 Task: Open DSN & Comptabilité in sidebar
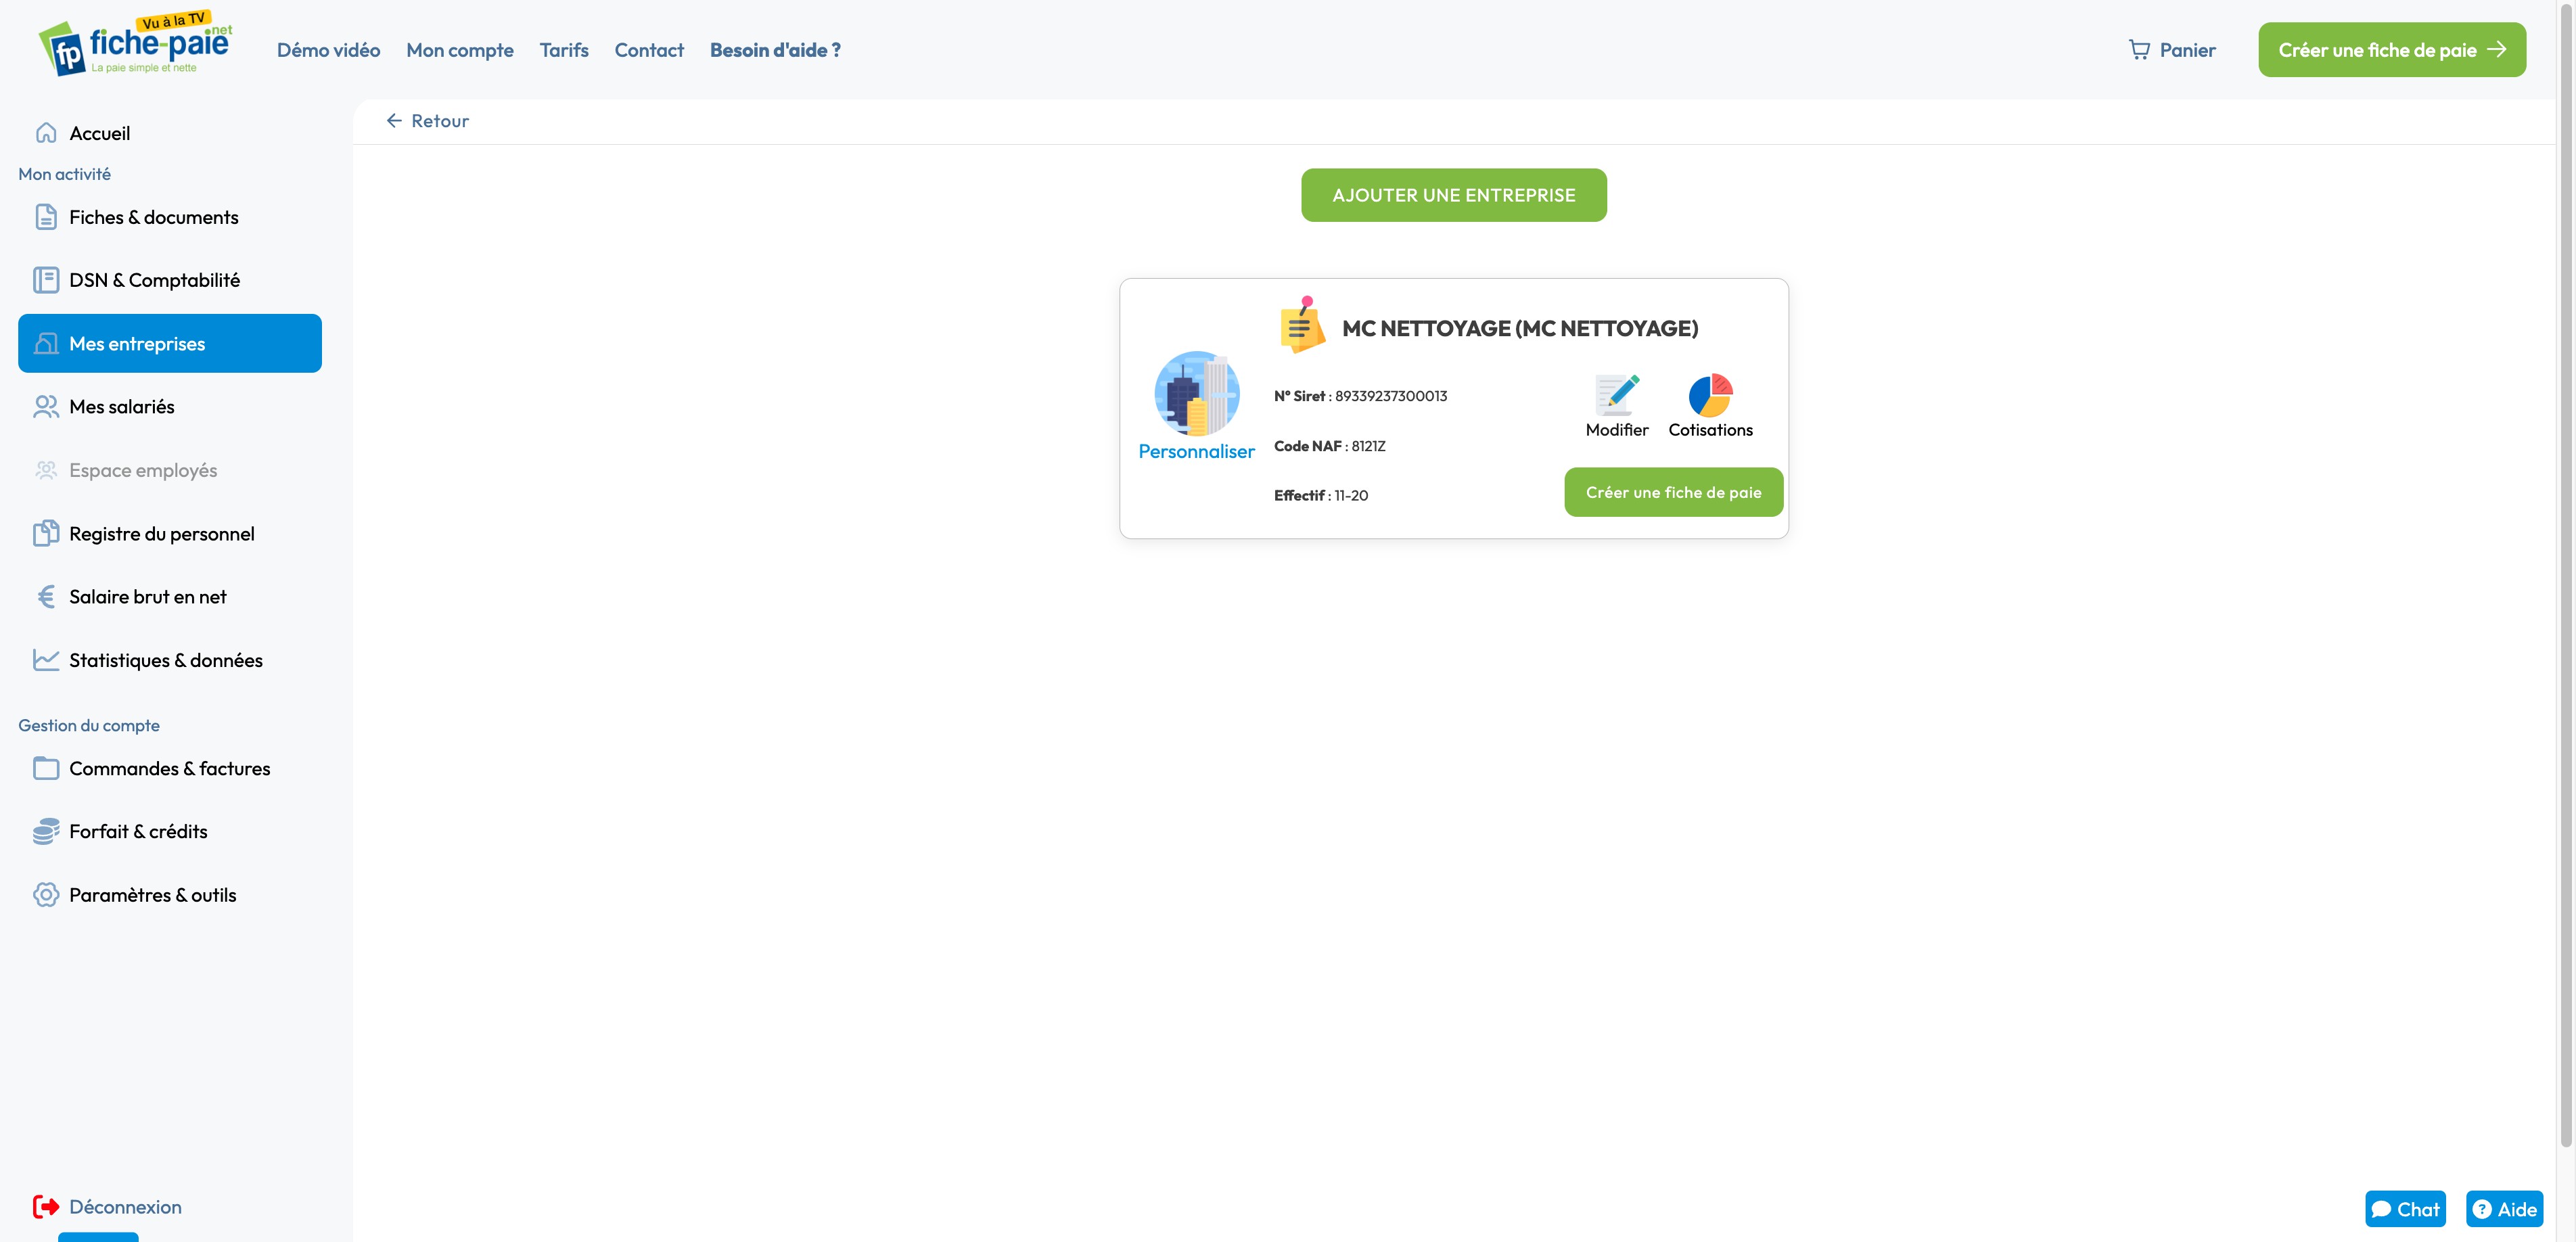coord(154,280)
